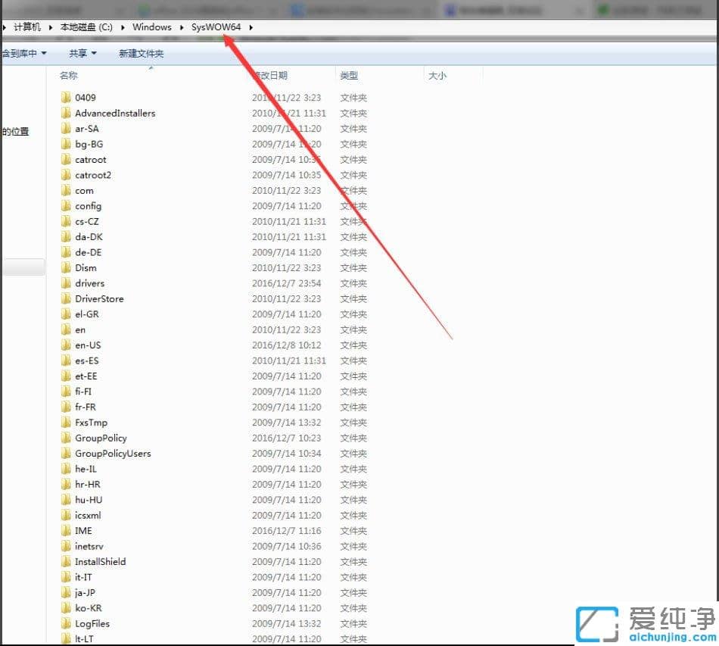Click the 新建文件夹 button
Viewport: 719px width, 646px height.
[140, 53]
